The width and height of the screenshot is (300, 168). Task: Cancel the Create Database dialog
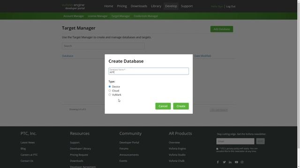pyautogui.click(x=163, y=106)
